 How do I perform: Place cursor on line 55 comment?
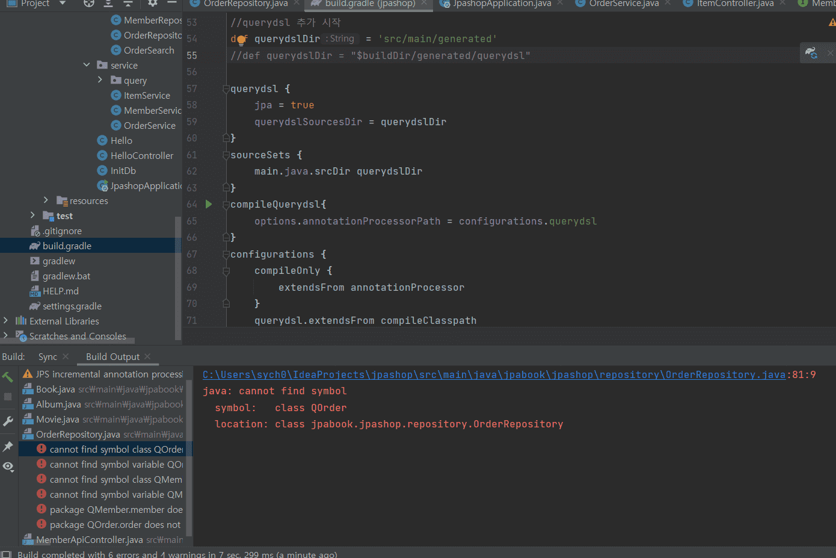tap(380, 55)
